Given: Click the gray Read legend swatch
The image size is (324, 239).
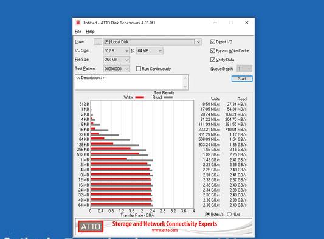Looking at the screenshot, I should pos(168,97).
